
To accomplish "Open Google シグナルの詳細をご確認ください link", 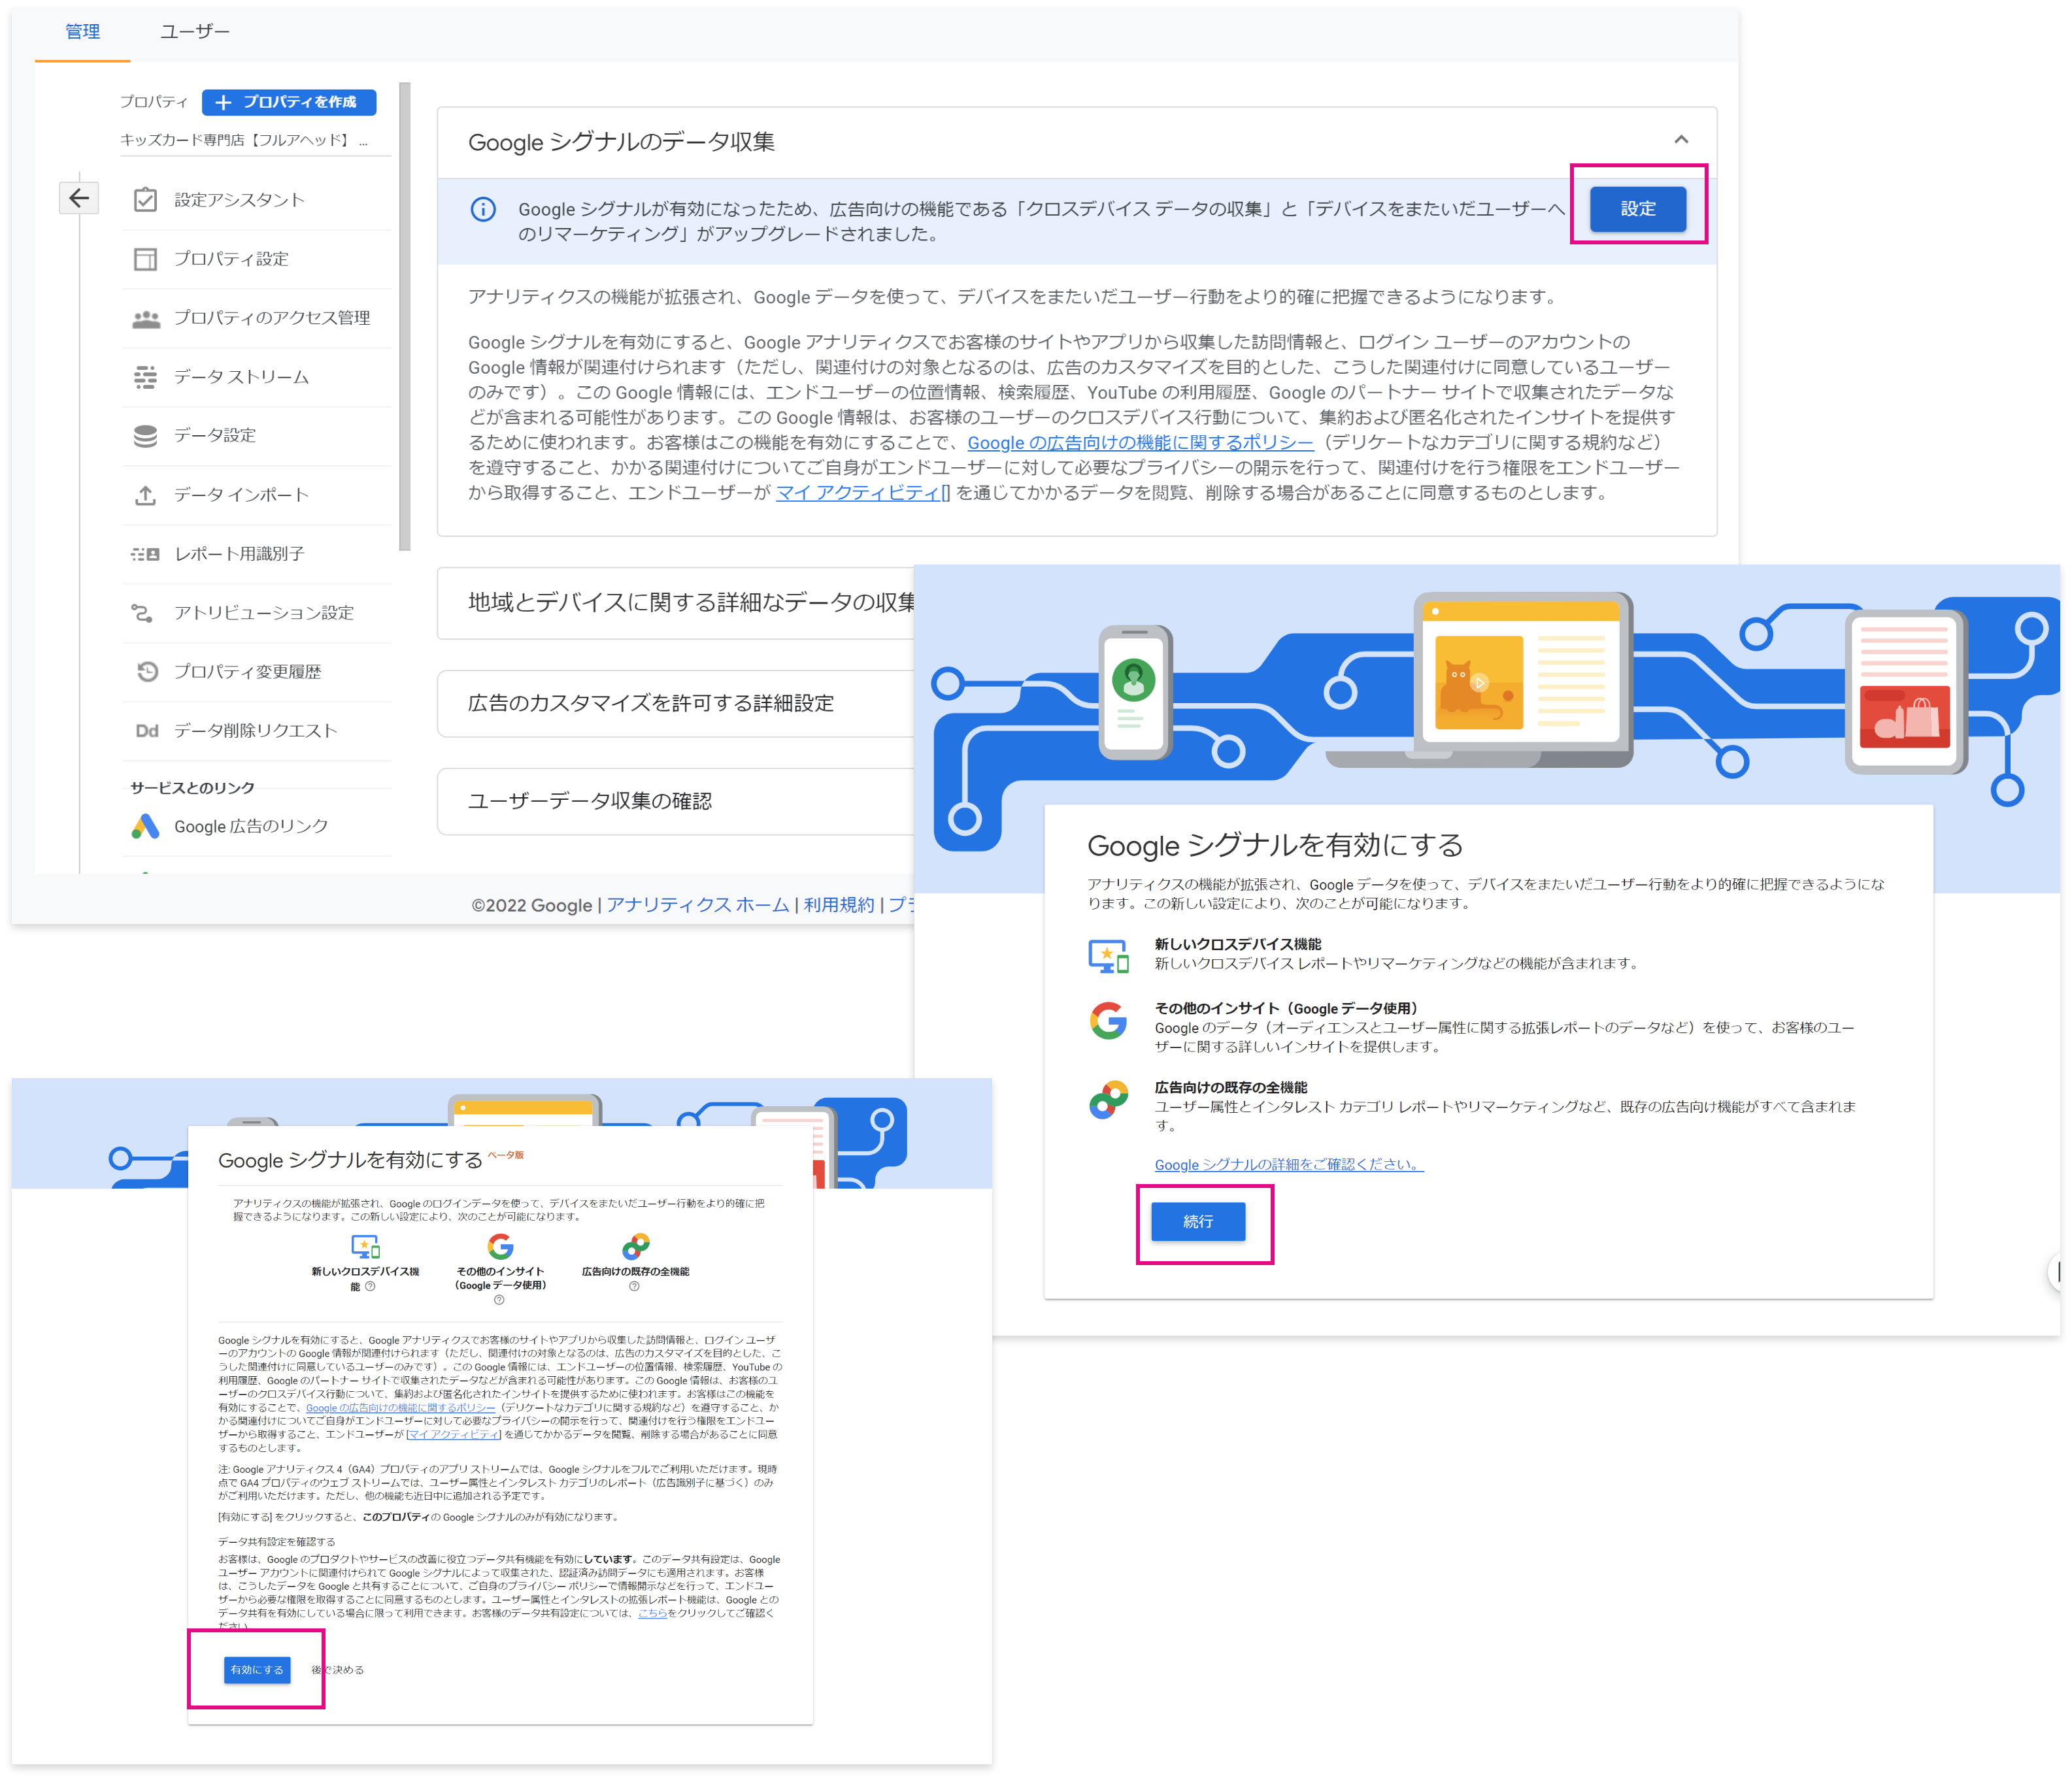I will [1288, 1164].
